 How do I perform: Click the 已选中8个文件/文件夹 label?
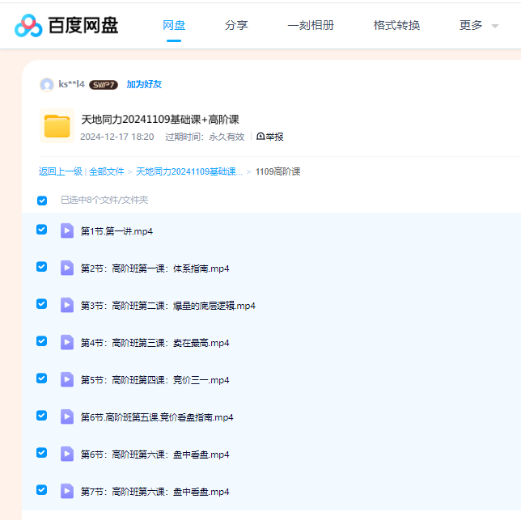104,200
